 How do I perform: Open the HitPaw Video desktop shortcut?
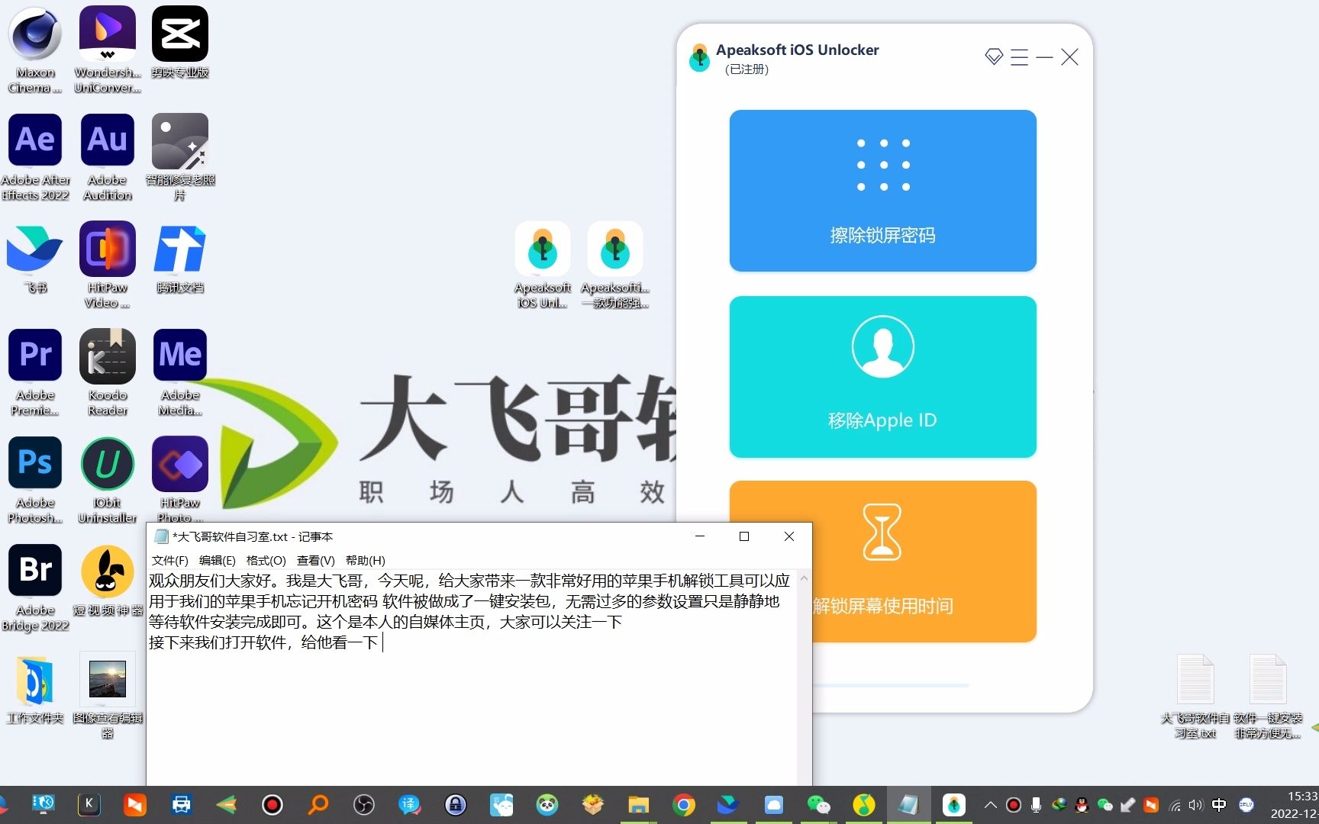[x=107, y=249]
